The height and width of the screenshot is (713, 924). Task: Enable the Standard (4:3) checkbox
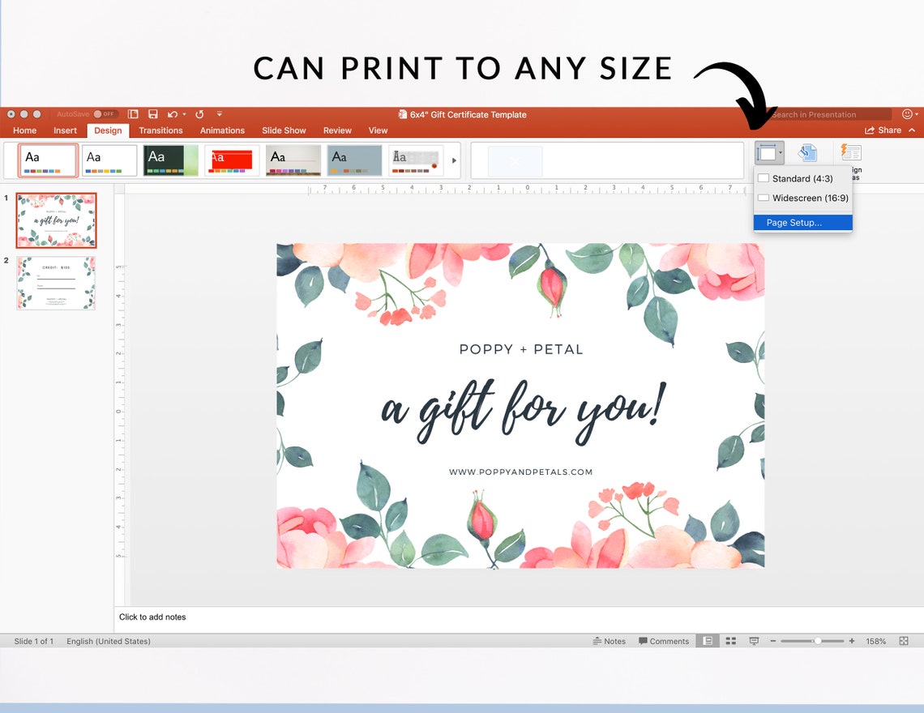pos(763,178)
